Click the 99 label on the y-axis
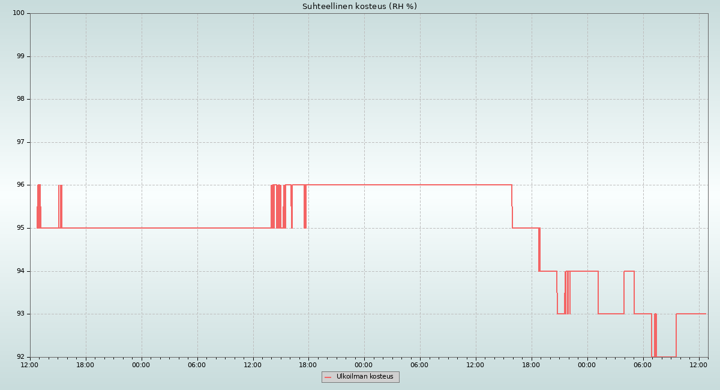The width and height of the screenshot is (720, 390). [x=20, y=56]
